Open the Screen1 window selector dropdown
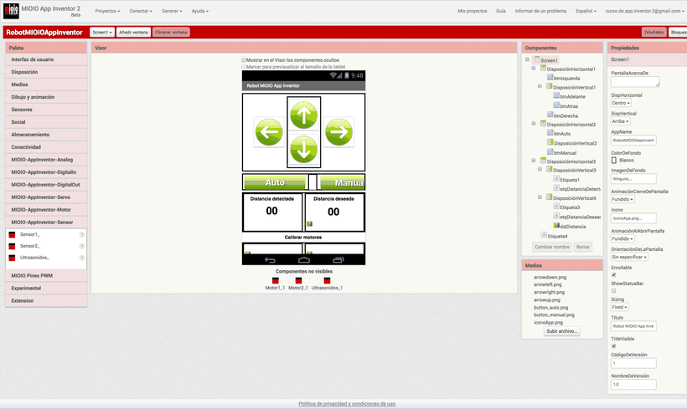687x409 pixels. (102, 33)
